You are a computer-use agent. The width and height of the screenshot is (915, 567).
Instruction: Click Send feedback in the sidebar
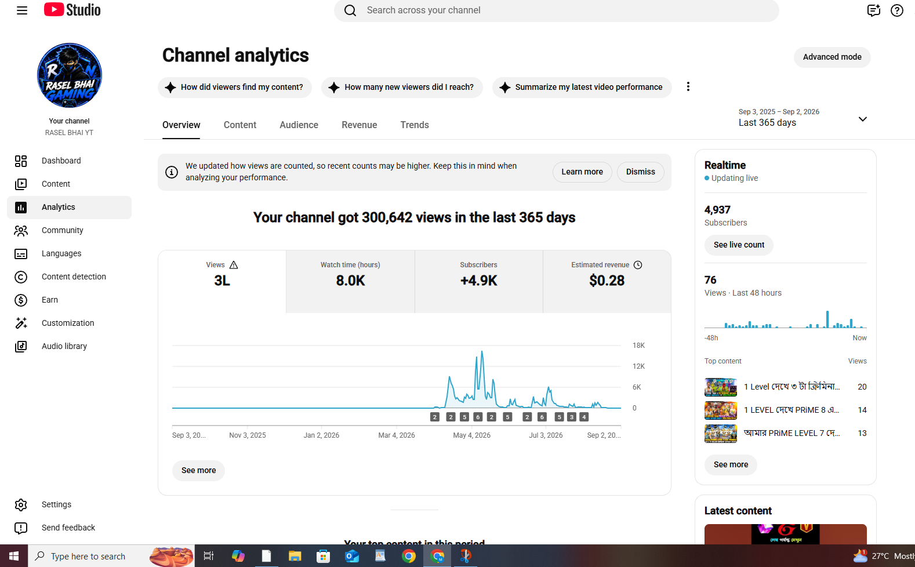tap(69, 528)
